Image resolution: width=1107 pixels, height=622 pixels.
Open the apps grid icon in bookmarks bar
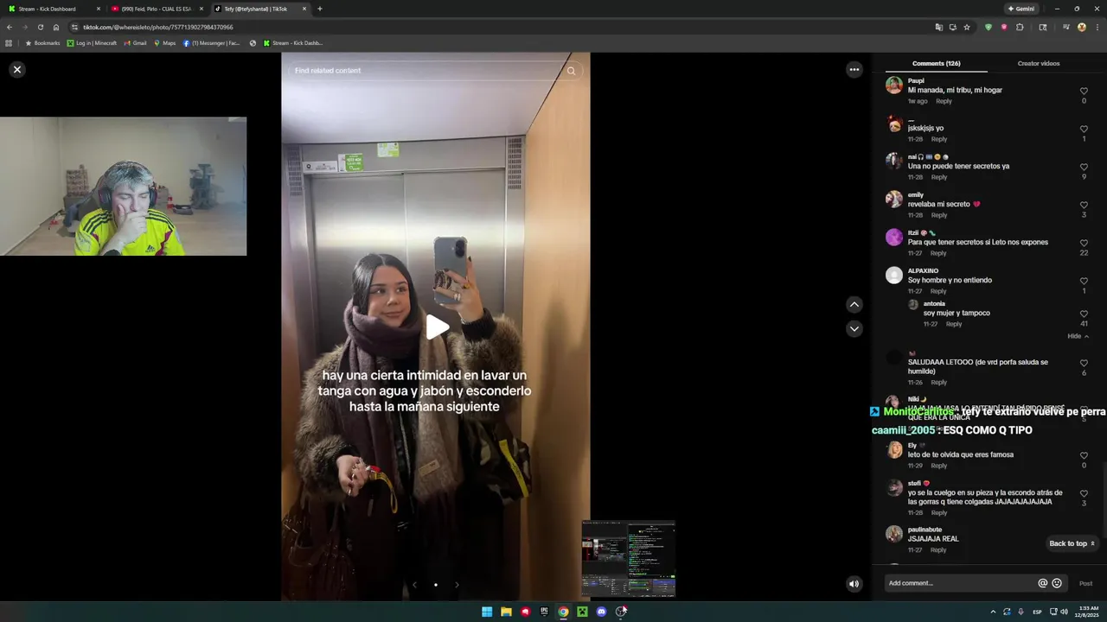[x=9, y=42]
